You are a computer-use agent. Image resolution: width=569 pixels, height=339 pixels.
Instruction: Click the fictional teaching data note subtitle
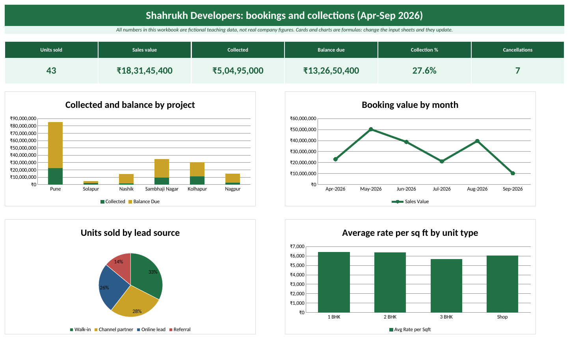[x=284, y=30]
